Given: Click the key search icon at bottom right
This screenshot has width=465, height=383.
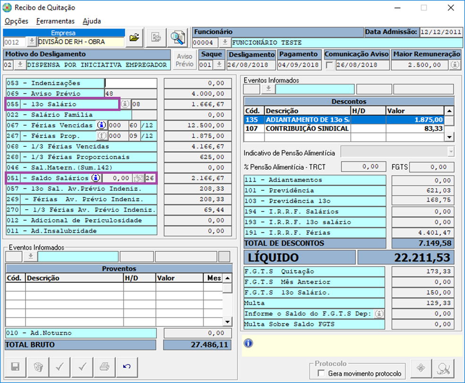Looking at the screenshot, I should point(443,368).
